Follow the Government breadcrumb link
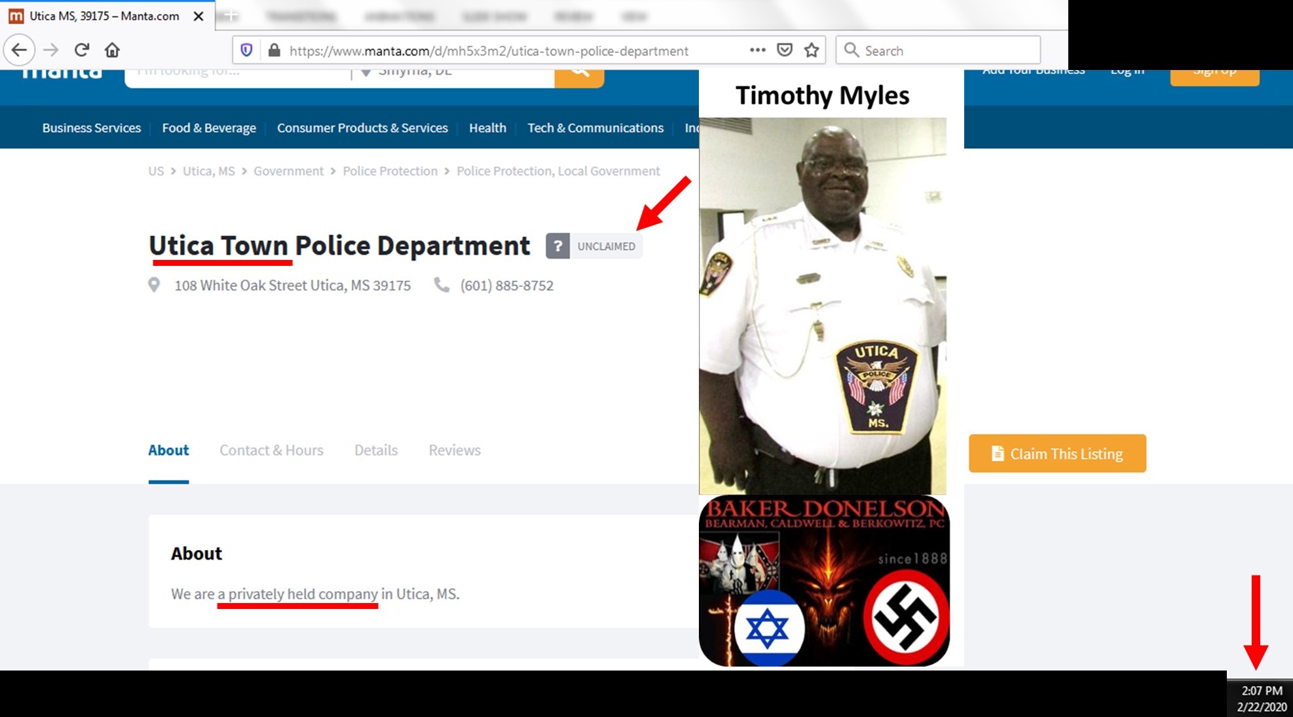Screen dimensions: 1293x717 [288, 171]
